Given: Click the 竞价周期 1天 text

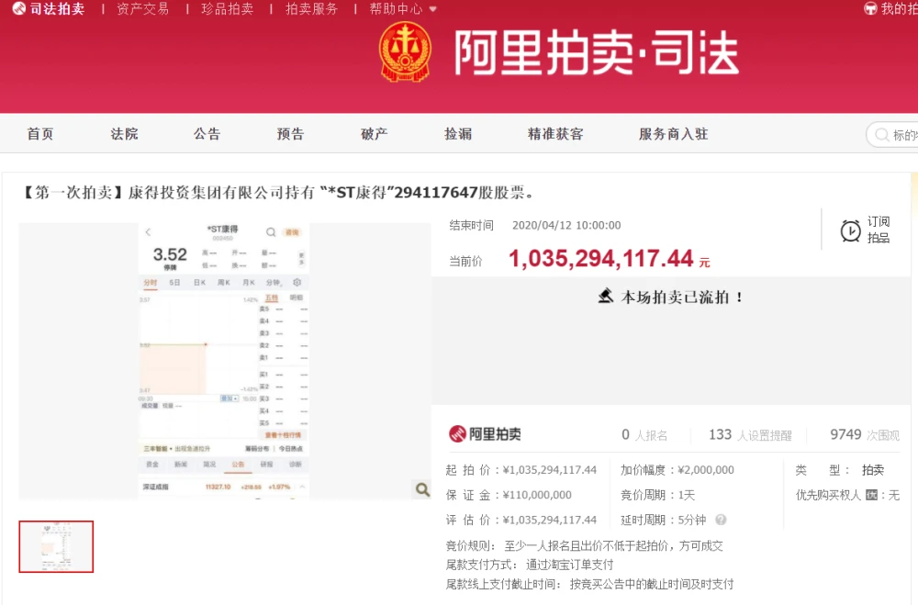Looking at the screenshot, I should [x=657, y=495].
